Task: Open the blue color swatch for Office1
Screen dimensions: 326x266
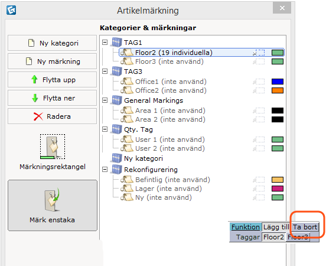Action: [x=278, y=82]
